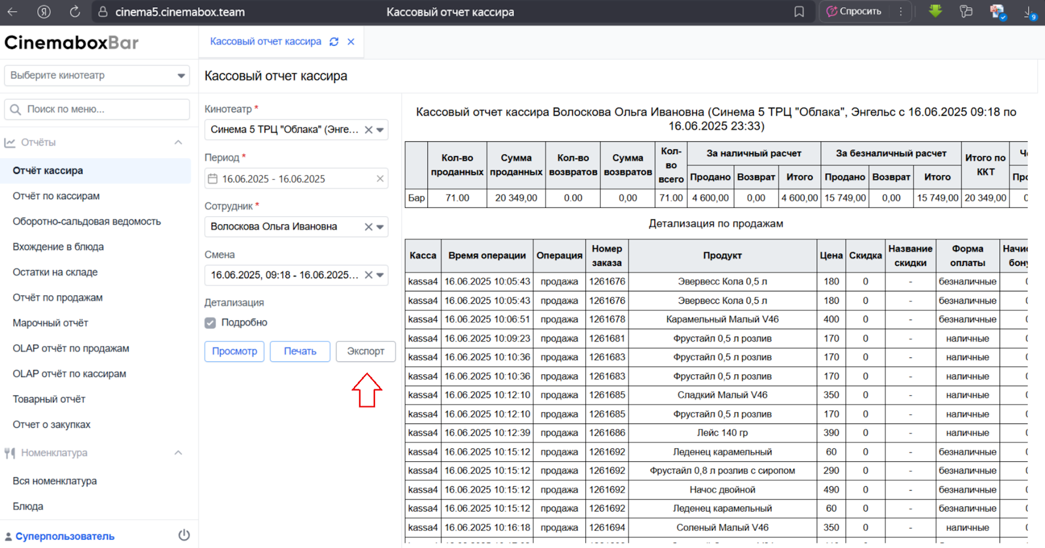Click the Продукт column header
Screen dimensions: 1045x548
coord(722,255)
